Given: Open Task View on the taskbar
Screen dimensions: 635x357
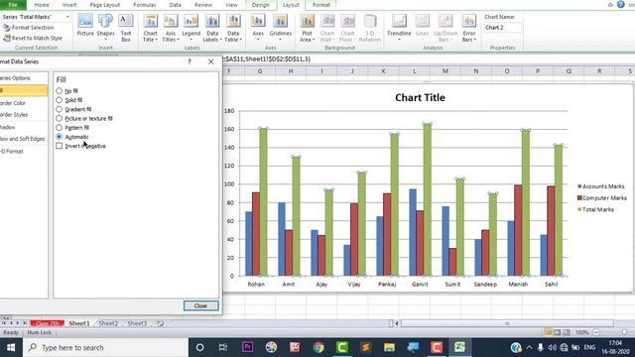Looking at the screenshot, I should 222,347.
